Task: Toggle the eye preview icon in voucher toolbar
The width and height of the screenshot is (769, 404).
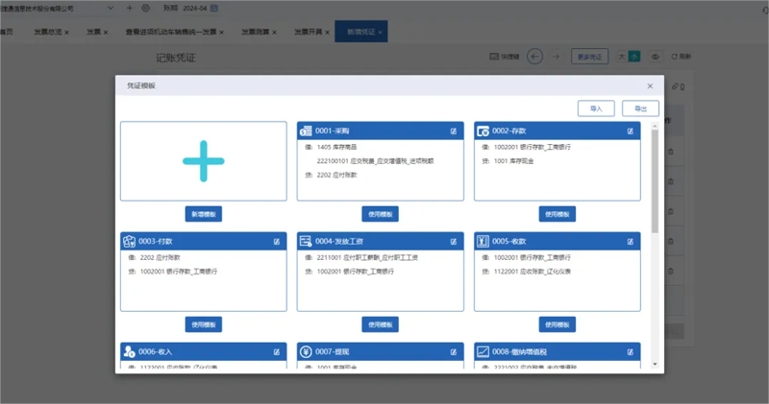Action: pyautogui.click(x=656, y=57)
